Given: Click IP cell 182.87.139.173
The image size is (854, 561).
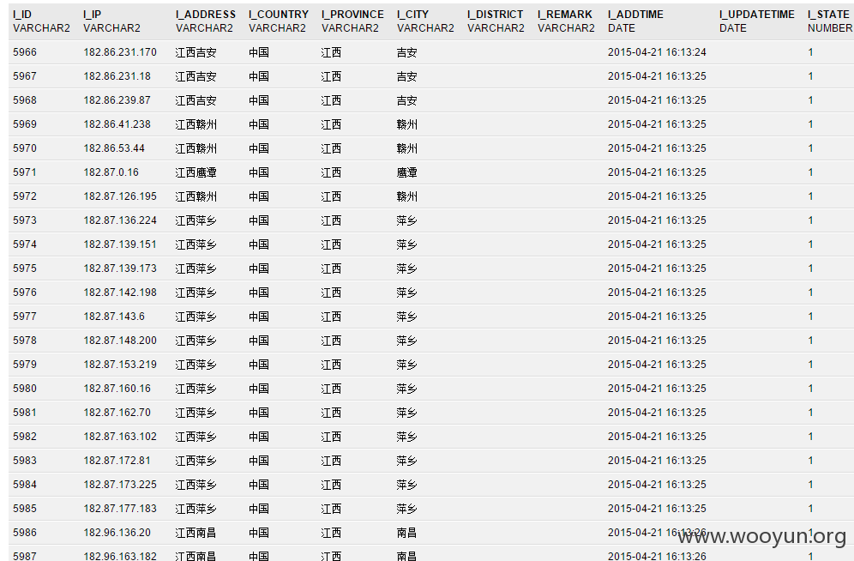Looking at the screenshot, I should click(x=120, y=268).
